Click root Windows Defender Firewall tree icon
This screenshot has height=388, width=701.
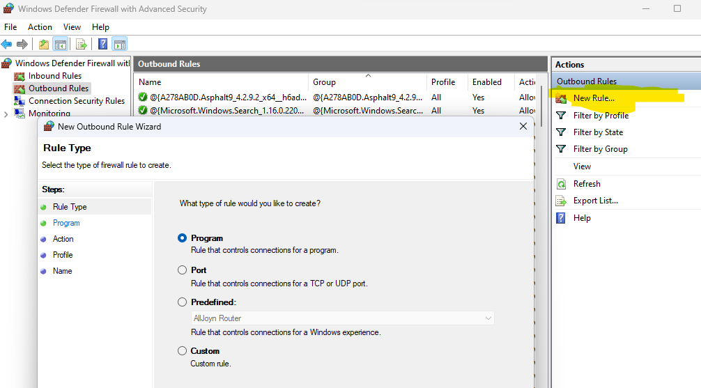[x=6, y=63]
